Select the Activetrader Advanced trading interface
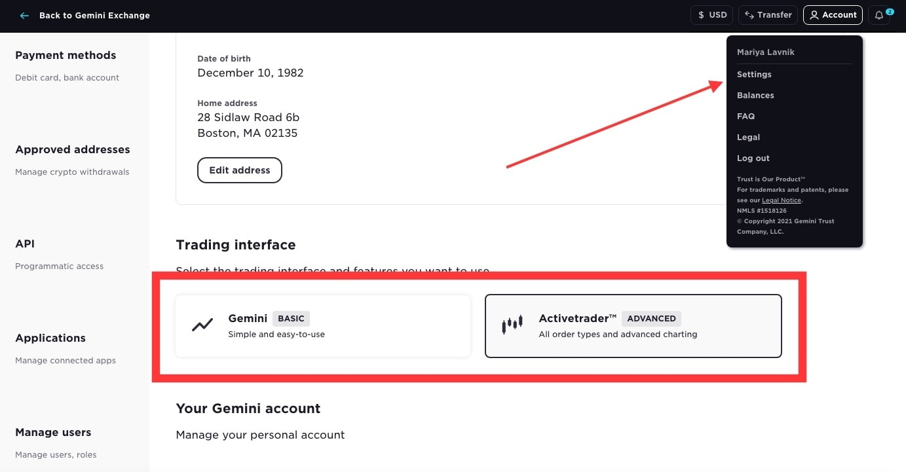Viewport: 906px width, 472px height. [633, 325]
